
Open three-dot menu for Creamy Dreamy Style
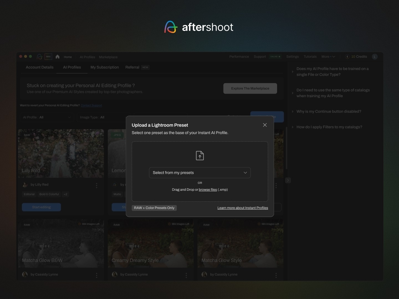point(186,275)
